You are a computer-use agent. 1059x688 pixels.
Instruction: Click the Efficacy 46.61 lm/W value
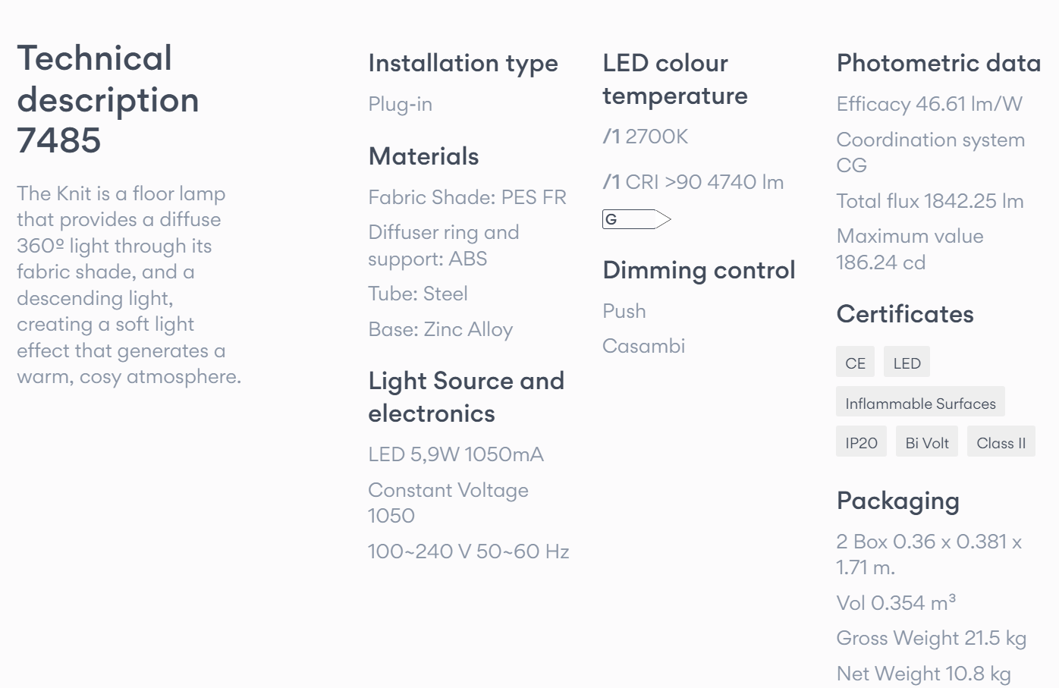[929, 104]
